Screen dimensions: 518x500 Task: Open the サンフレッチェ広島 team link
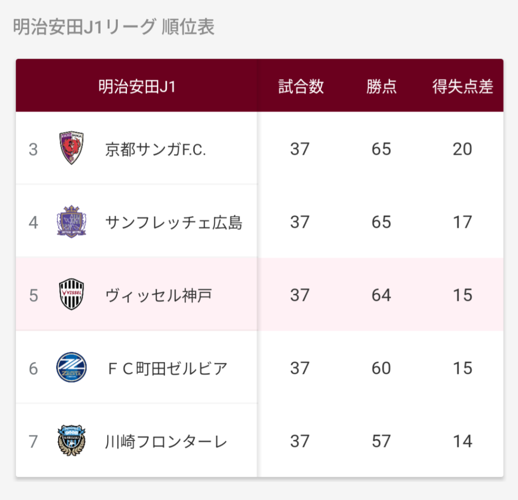click(174, 222)
